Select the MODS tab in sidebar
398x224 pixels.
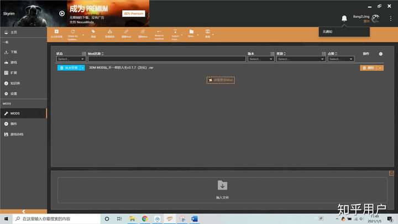[23, 113]
